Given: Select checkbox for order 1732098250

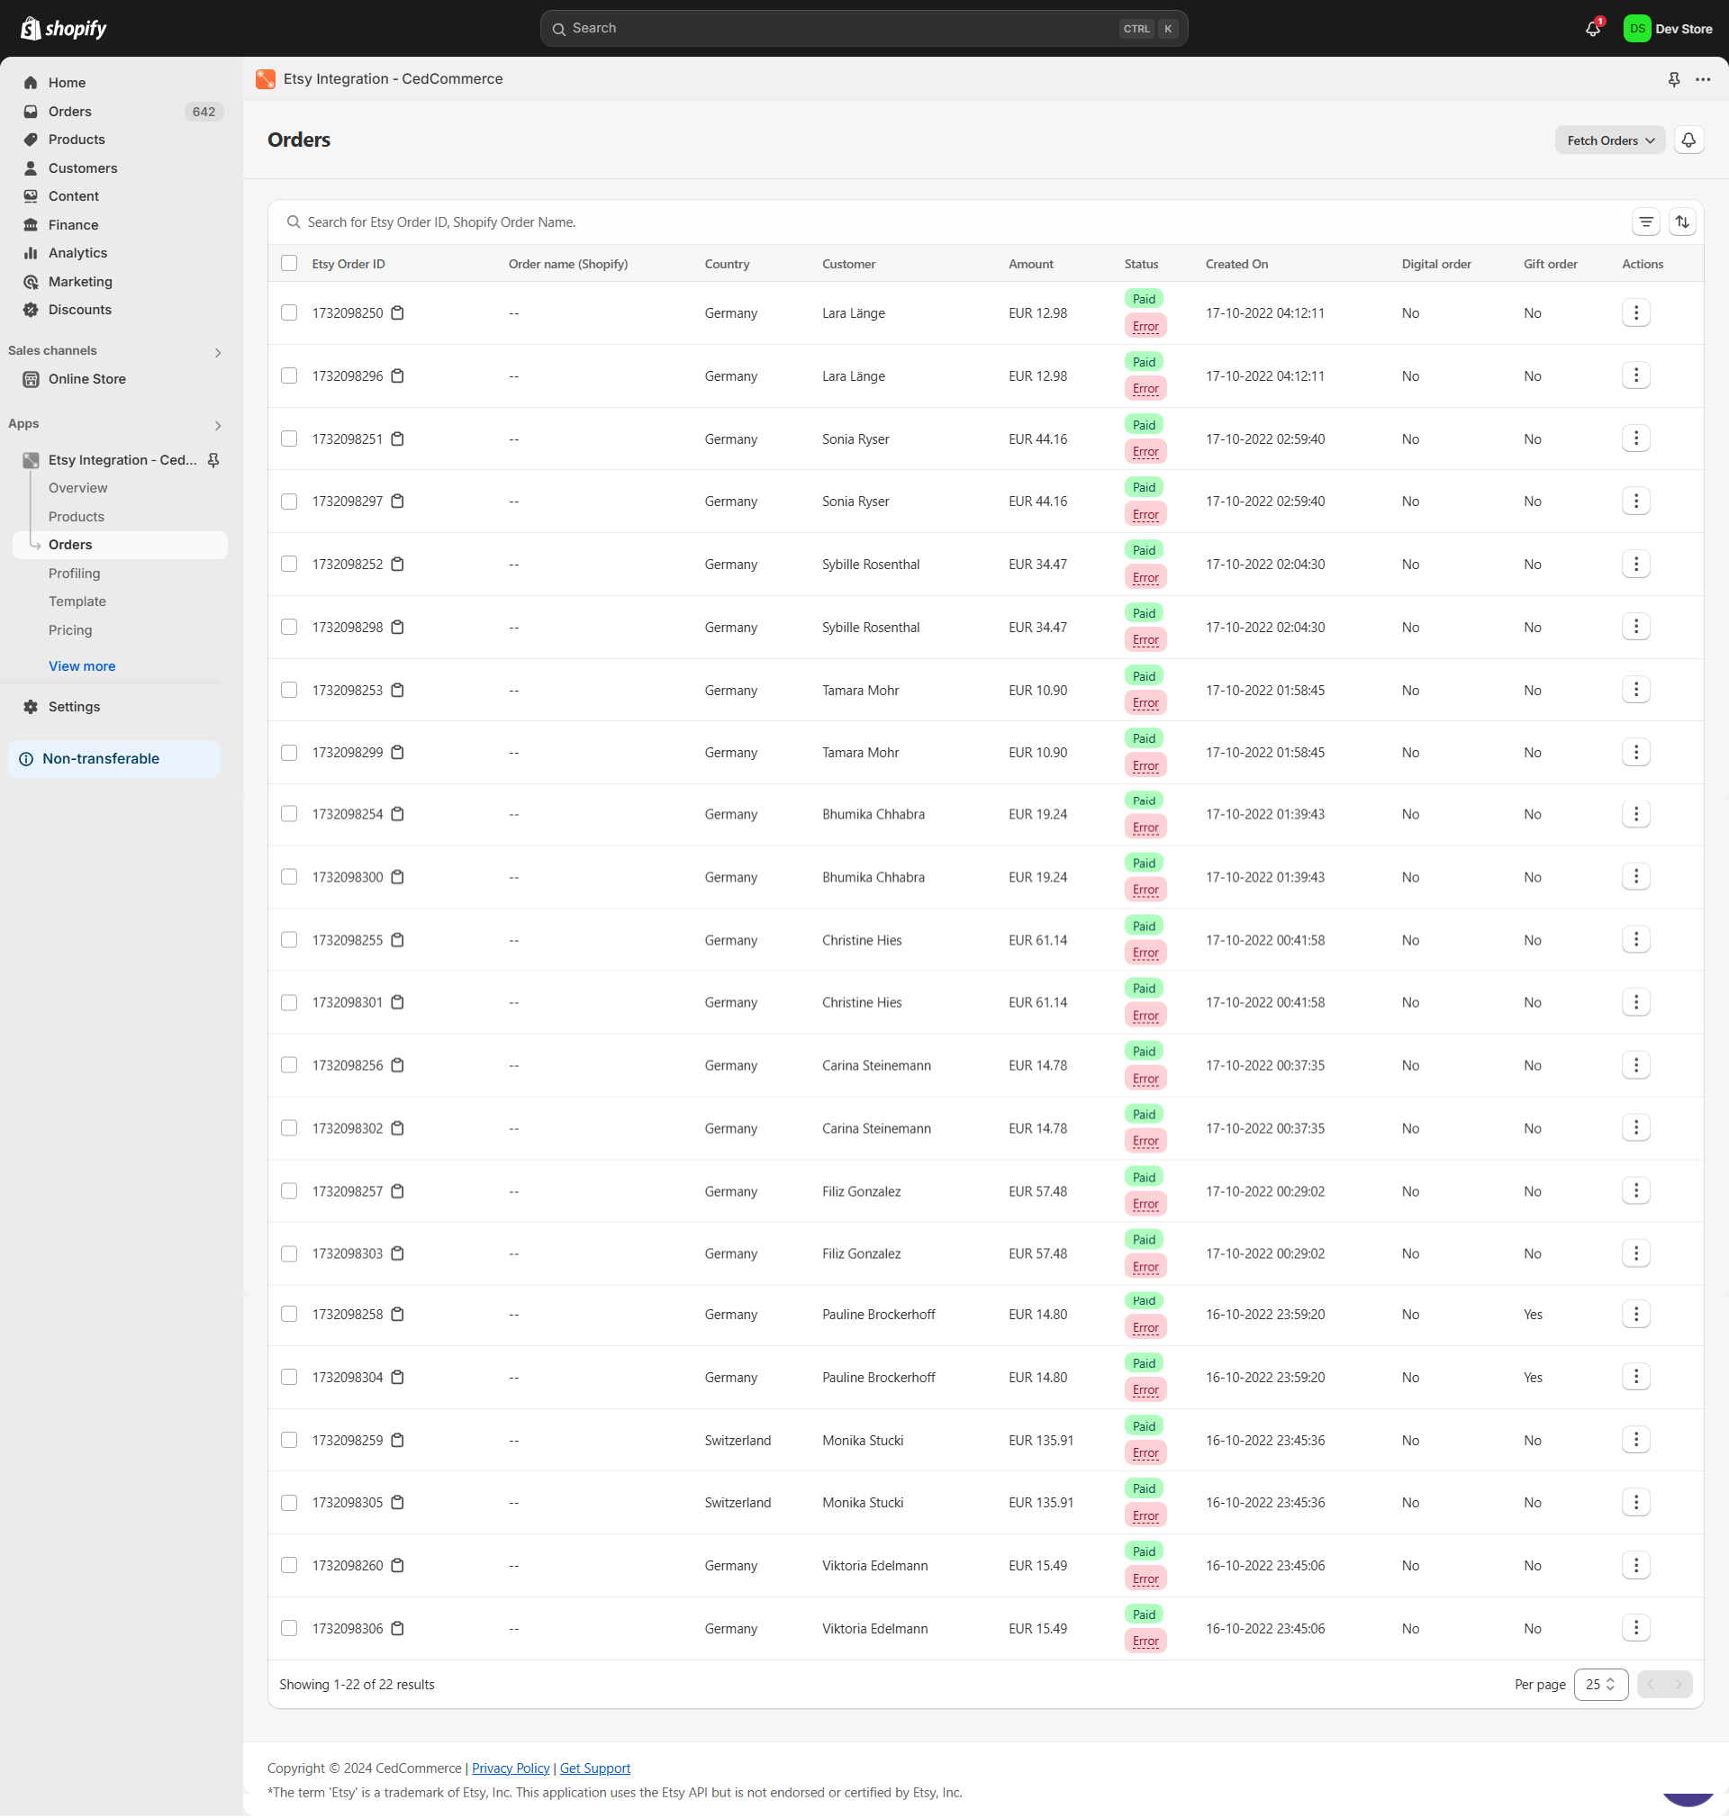Looking at the screenshot, I should point(289,313).
